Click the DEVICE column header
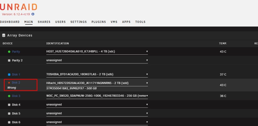 pyautogui.click(x=7, y=44)
